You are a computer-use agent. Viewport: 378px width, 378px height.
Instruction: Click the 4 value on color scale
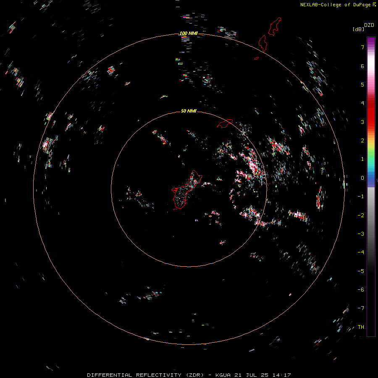point(362,103)
